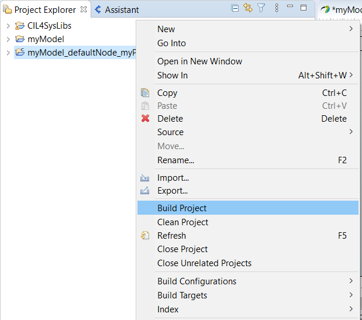Viewport: 362px width, 320px height.
Task: Open the filter icon in Project Explorer toolbar
Action: tap(261, 8)
